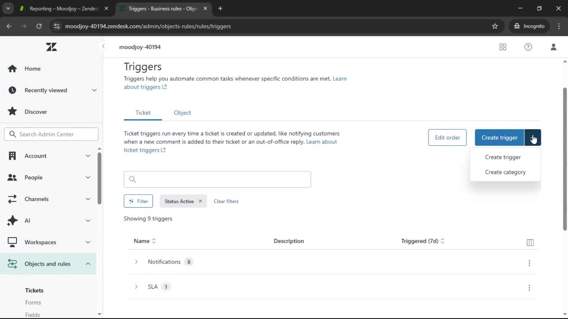This screenshot has height=319, width=568.
Task: Click the Incognito indicator
Action: tap(529, 26)
